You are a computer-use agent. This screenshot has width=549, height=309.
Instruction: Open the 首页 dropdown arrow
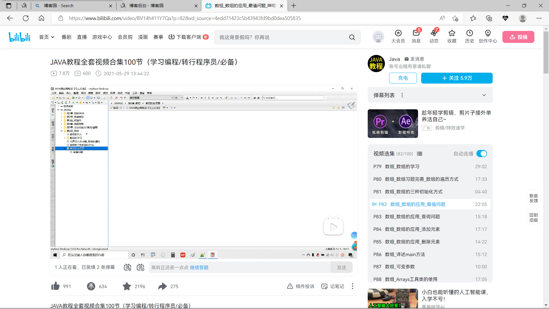[x=53, y=37]
